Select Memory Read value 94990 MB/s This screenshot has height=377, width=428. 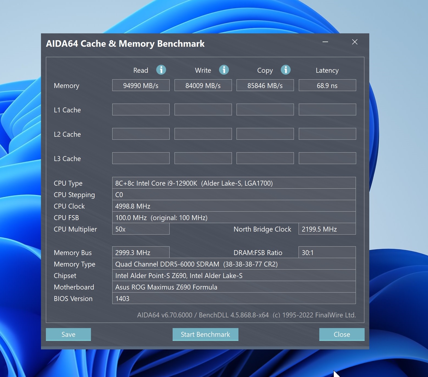coord(141,85)
